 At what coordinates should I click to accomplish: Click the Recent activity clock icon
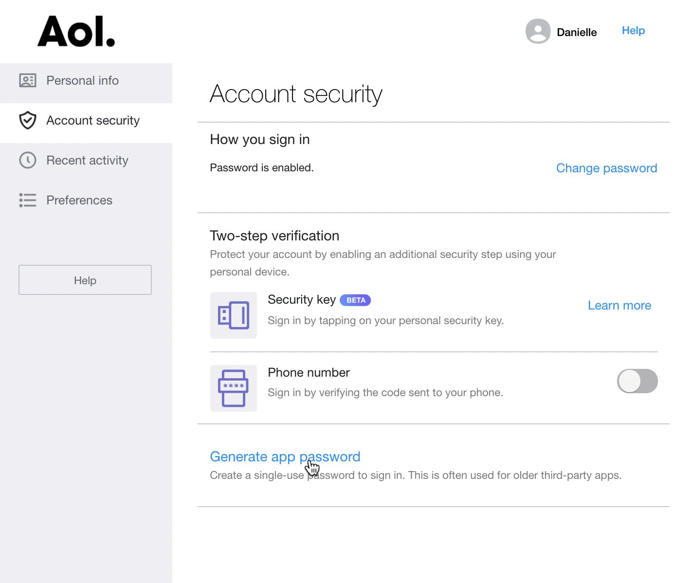click(x=28, y=160)
